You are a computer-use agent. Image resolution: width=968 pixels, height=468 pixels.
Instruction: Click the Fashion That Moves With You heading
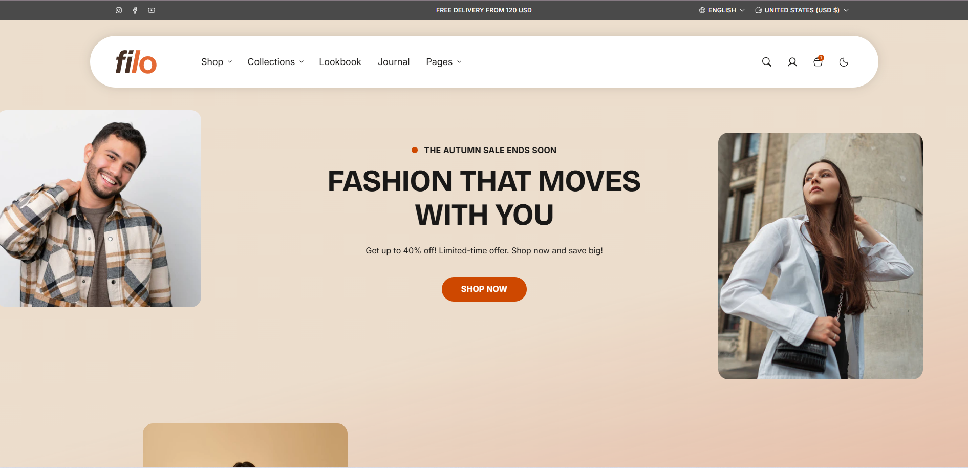coord(484,198)
